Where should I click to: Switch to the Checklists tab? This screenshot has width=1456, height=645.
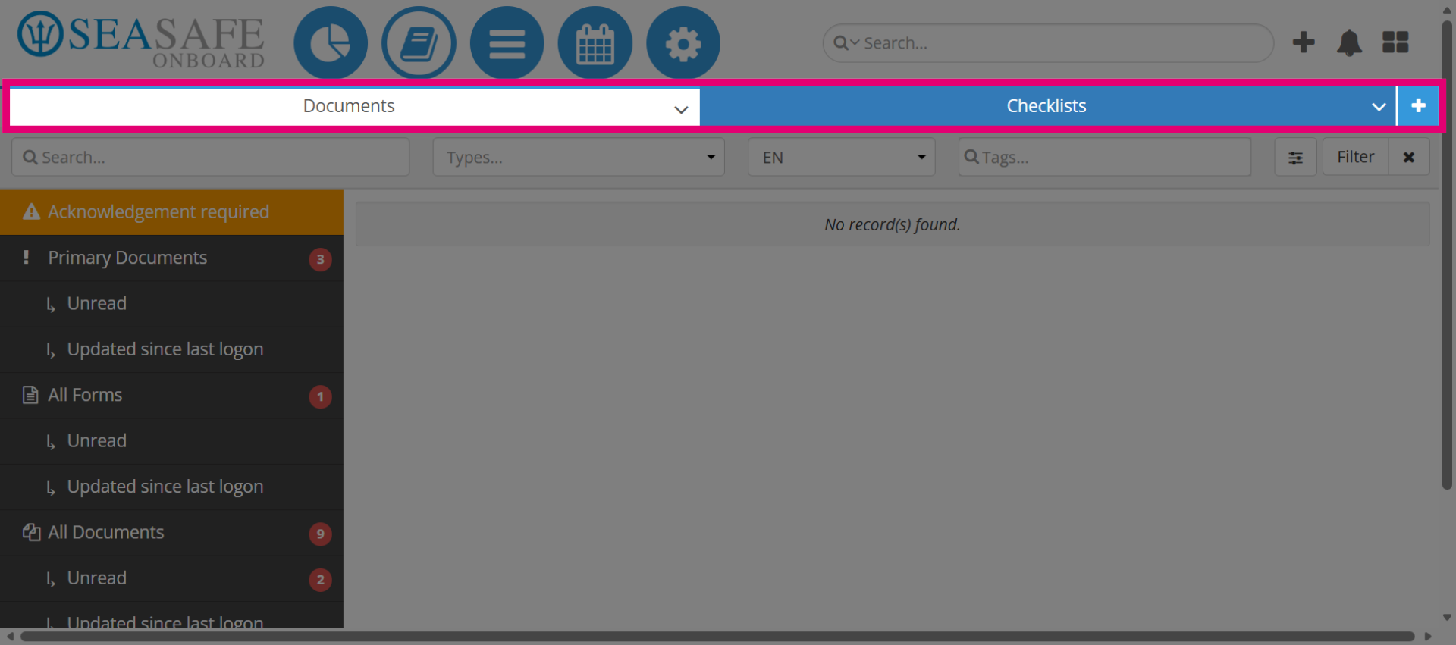[x=1047, y=106]
